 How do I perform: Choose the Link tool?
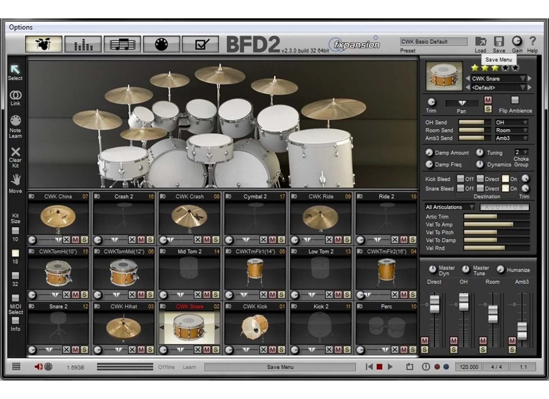pos(16,95)
